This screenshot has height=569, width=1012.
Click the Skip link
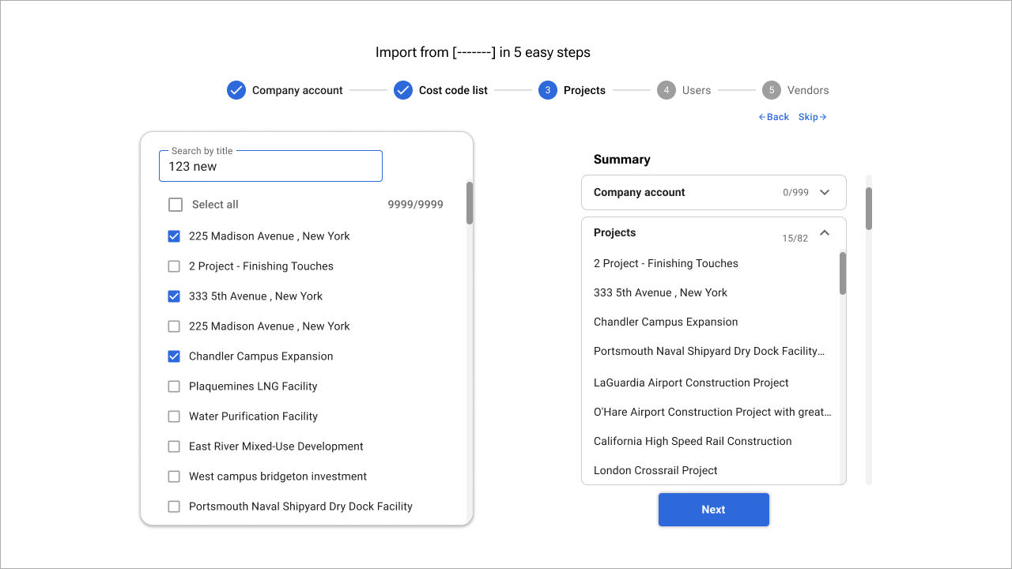pyautogui.click(x=812, y=117)
